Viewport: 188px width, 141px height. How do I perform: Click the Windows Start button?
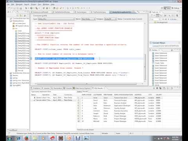(9, 138)
